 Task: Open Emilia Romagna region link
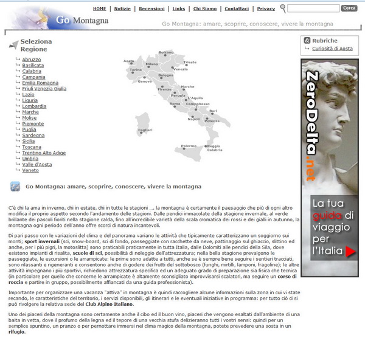(40, 83)
